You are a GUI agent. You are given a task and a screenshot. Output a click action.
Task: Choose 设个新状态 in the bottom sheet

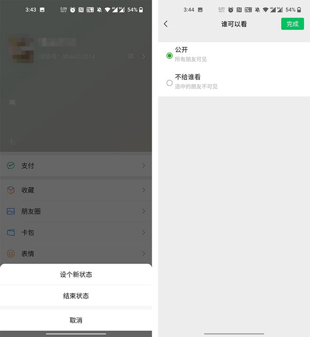coord(76,274)
